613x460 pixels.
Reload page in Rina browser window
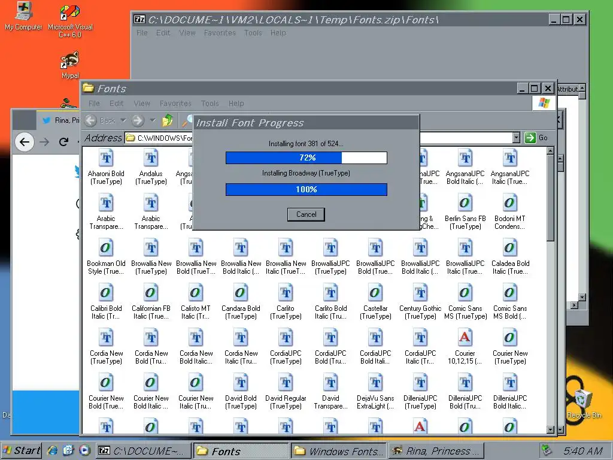tap(63, 141)
